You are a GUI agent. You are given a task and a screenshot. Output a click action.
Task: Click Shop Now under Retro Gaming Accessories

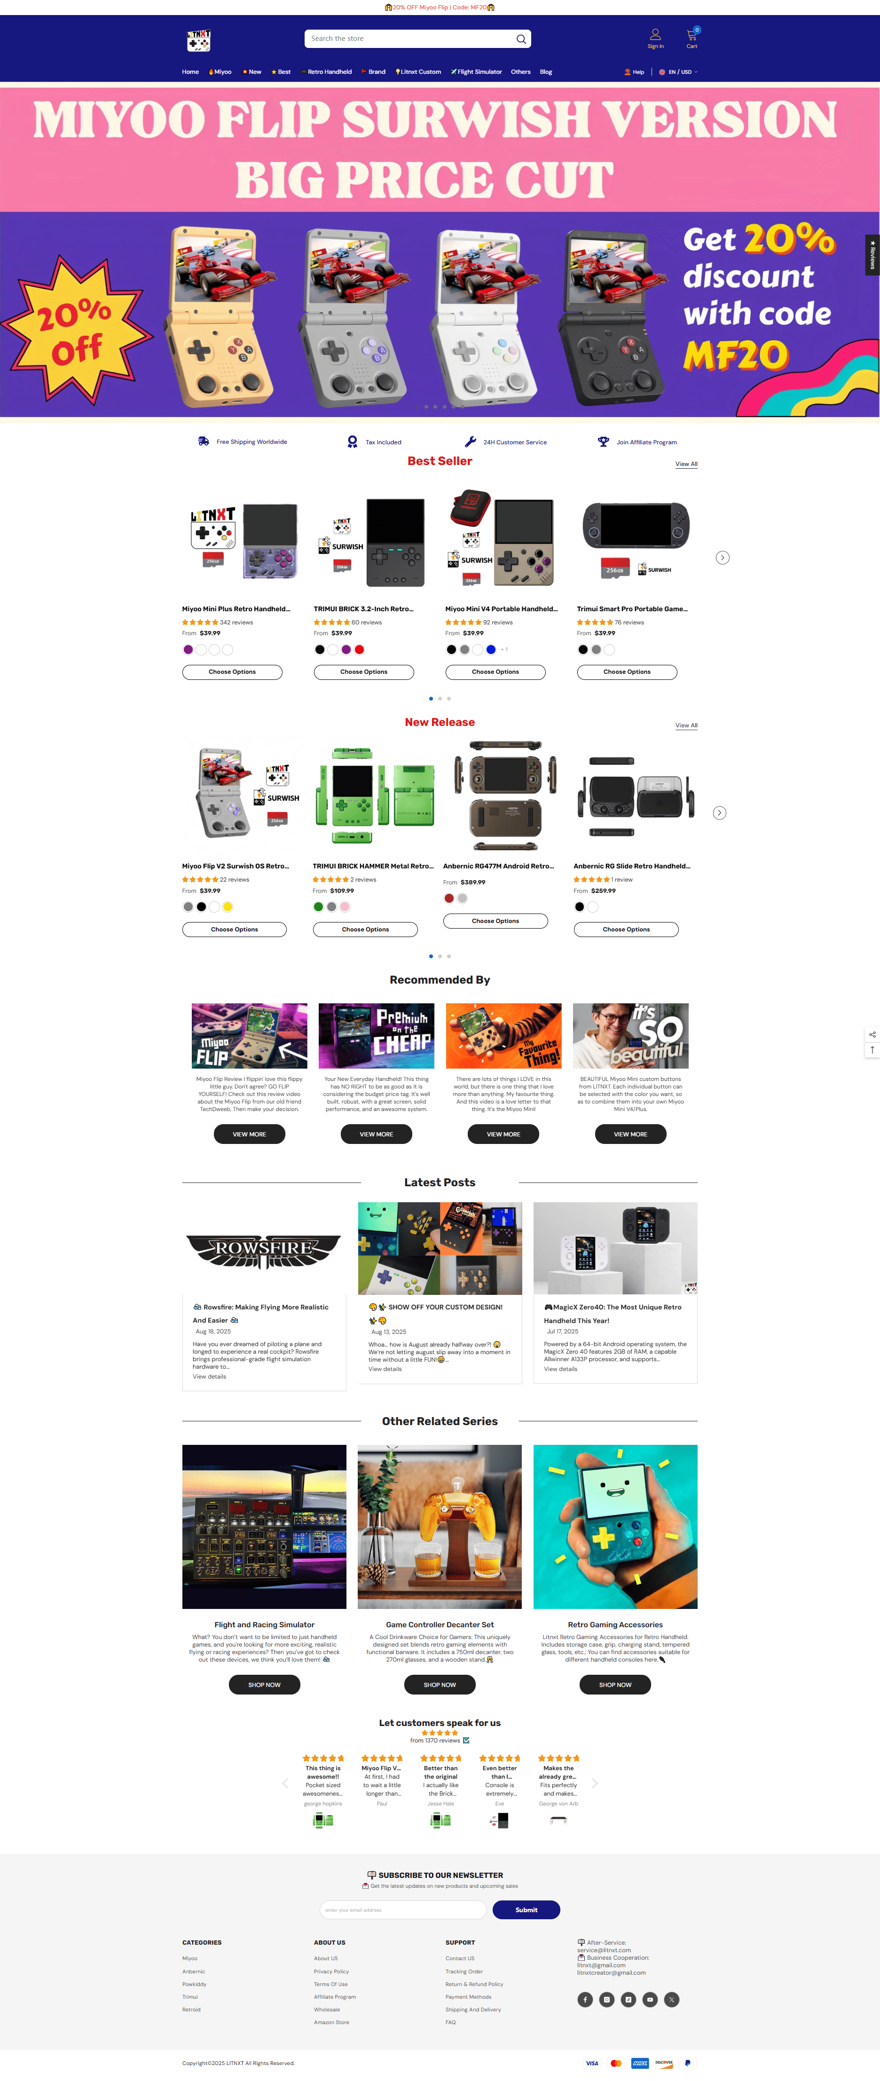coord(615,1684)
